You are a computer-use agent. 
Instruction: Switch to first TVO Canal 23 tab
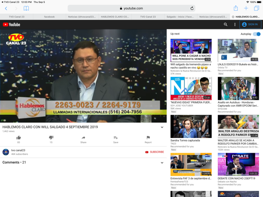tap(16, 17)
